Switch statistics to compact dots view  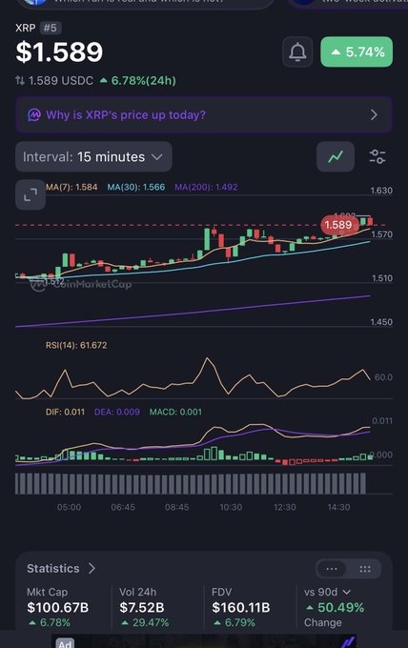[332, 569]
